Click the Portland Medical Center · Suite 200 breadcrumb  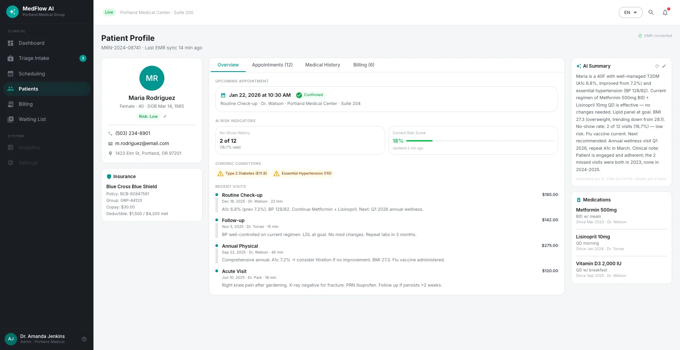(157, 12)
